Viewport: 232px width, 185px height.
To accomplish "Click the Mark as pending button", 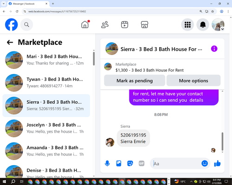I will coord(135,80).
